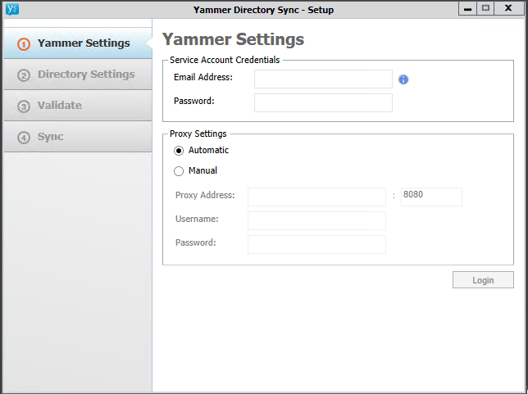This screenshot has height=394, width=528.
Task: Click the step 4 circle icon
Action: [24, 137]
